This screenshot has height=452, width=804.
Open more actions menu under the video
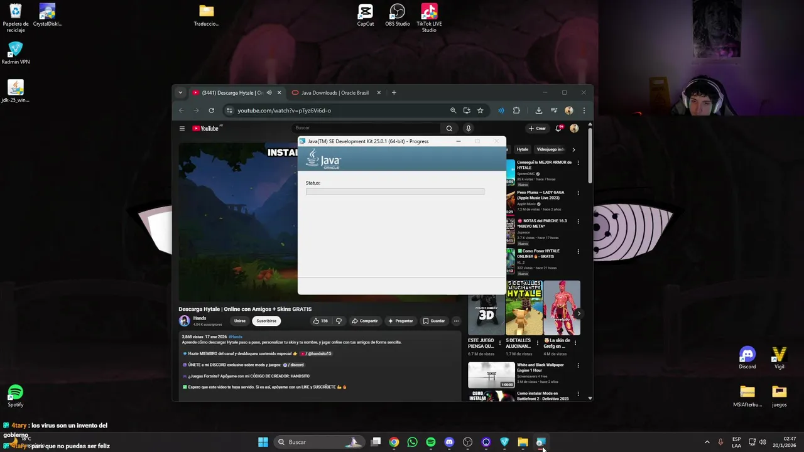click(x=457, y=321)
